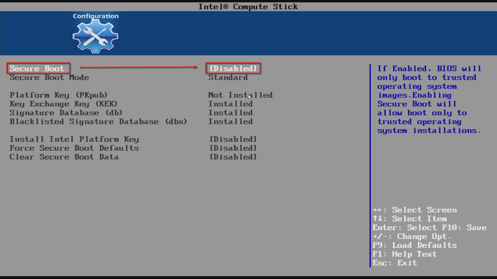Image resolution: width=497 pixels, height=279 pixels.
Task: Click Installed status for KEK
Action: (x=230, y=104)
